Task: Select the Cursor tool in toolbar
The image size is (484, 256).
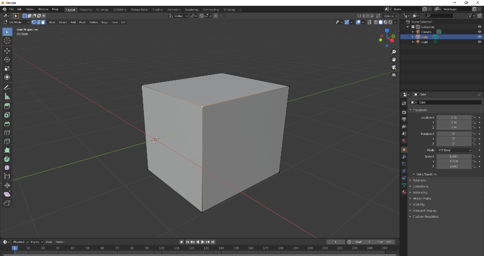Action: pos(7,41)
